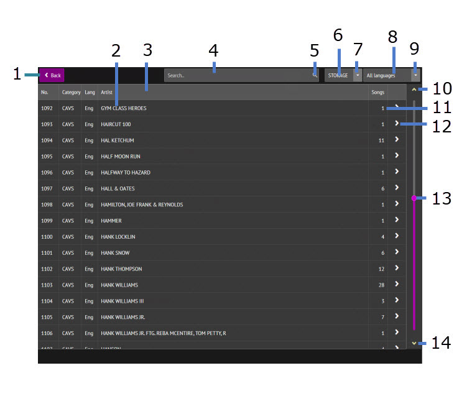Go back with the Back button
The image size is (472, 414).
52,75
